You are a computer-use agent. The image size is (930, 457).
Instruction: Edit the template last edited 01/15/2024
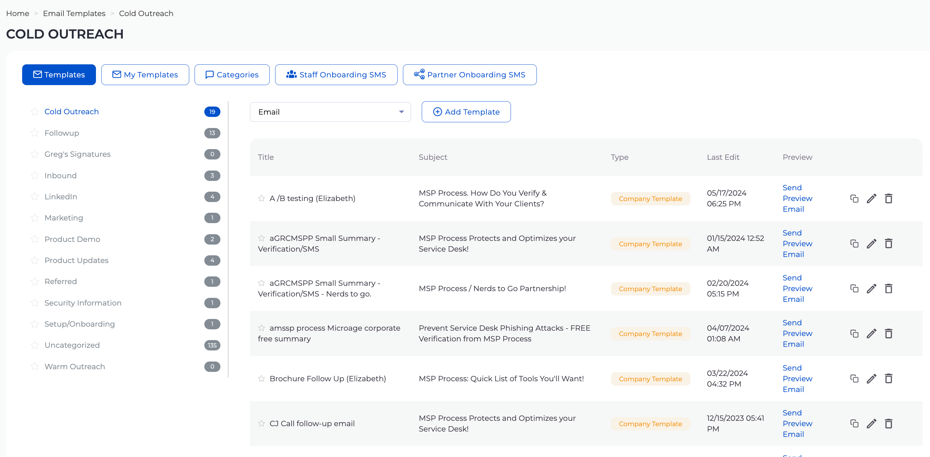(872, 244)
